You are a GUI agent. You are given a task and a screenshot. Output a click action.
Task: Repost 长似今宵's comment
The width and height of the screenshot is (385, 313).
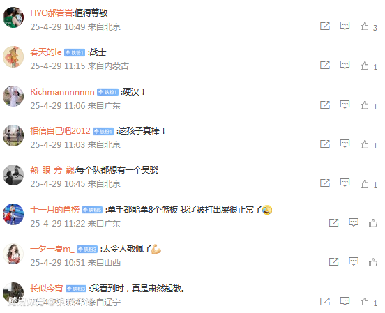point(325,301)
